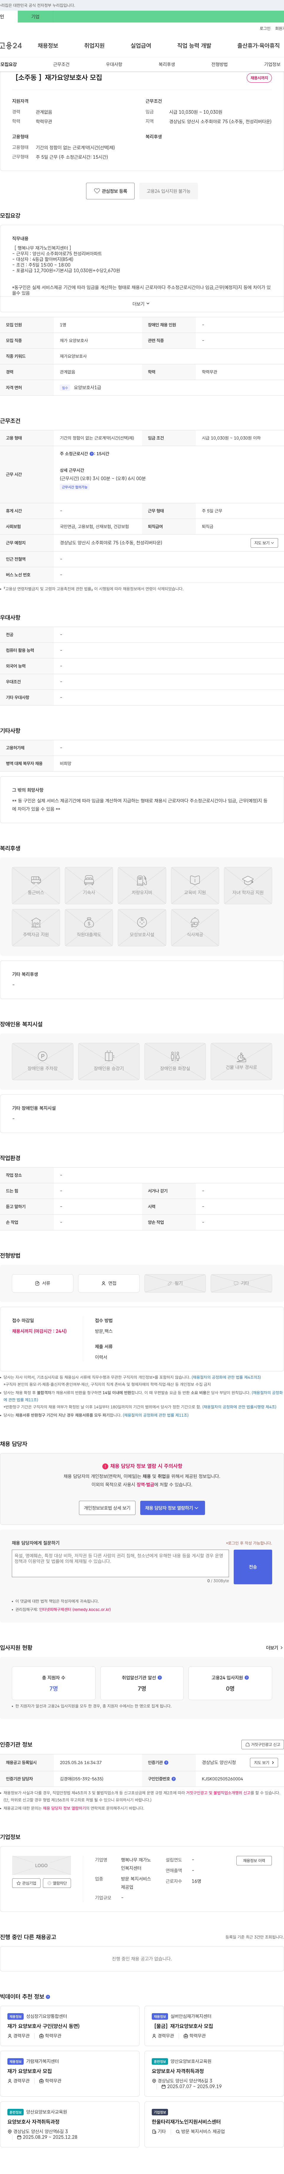Click the 필기 selection method box
Screen dimensions: 284x2174
[x=175, y=1283]
